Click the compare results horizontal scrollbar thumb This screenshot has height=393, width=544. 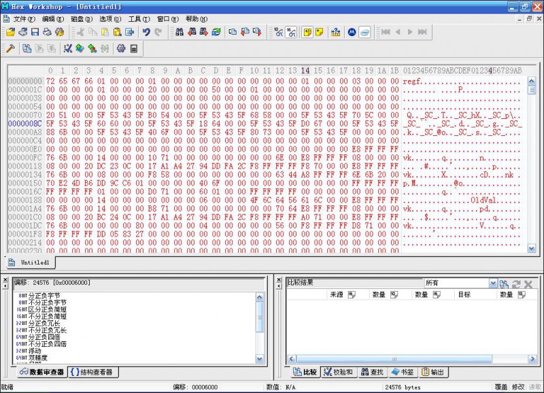click(394, 358)
